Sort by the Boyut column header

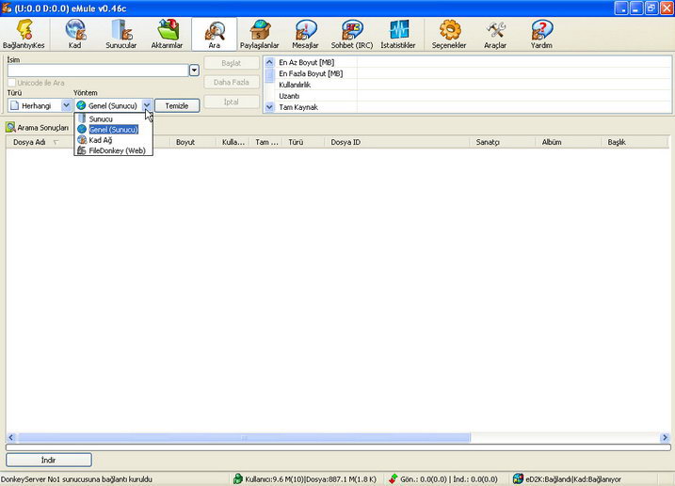tap(192, 142)
